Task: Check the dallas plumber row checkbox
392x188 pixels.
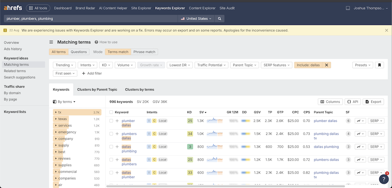Action: (111, 172)
